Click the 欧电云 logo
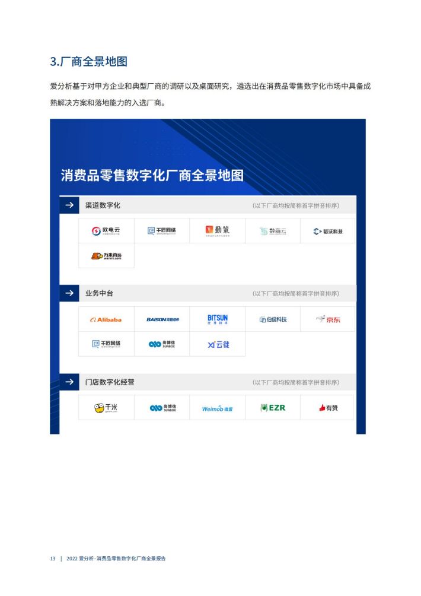This screenshot has height=596, width=421. click(106, 231)
